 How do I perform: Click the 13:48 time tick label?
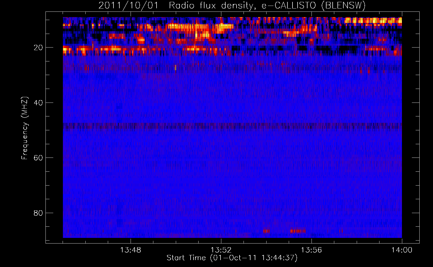point(131,250)
